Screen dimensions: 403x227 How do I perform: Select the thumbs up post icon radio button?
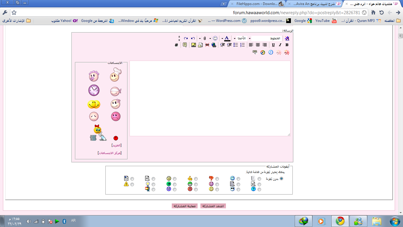point(196,179)
